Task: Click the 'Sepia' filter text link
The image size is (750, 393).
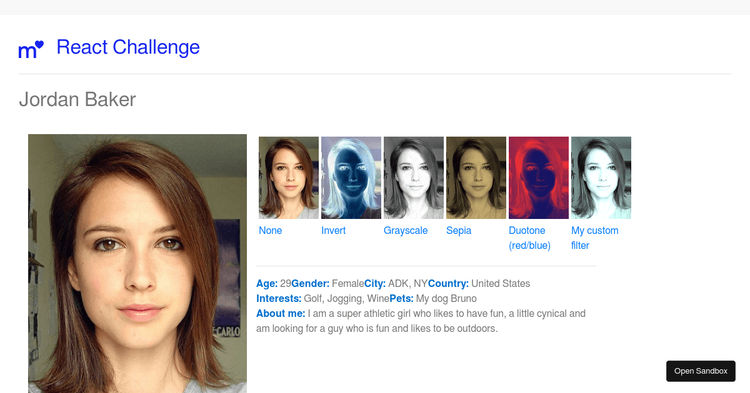Action: point(459,231)
